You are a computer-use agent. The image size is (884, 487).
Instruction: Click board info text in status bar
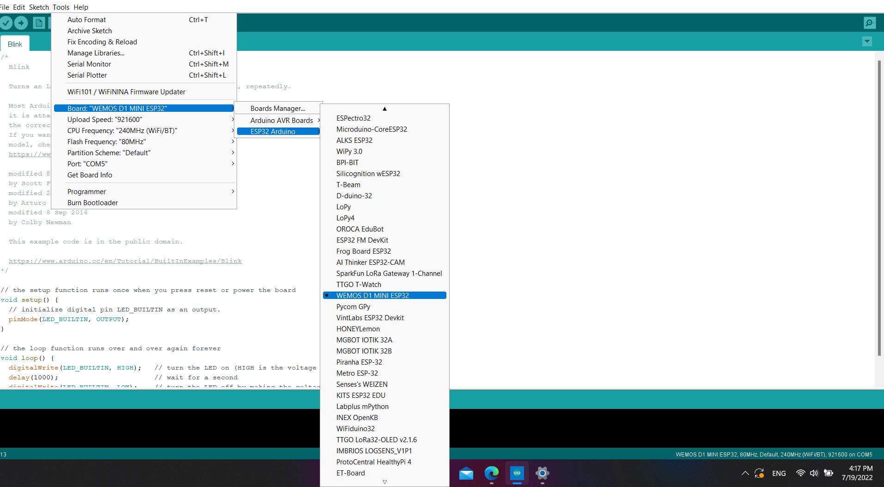pyautogui.click(x=774, y=455)
